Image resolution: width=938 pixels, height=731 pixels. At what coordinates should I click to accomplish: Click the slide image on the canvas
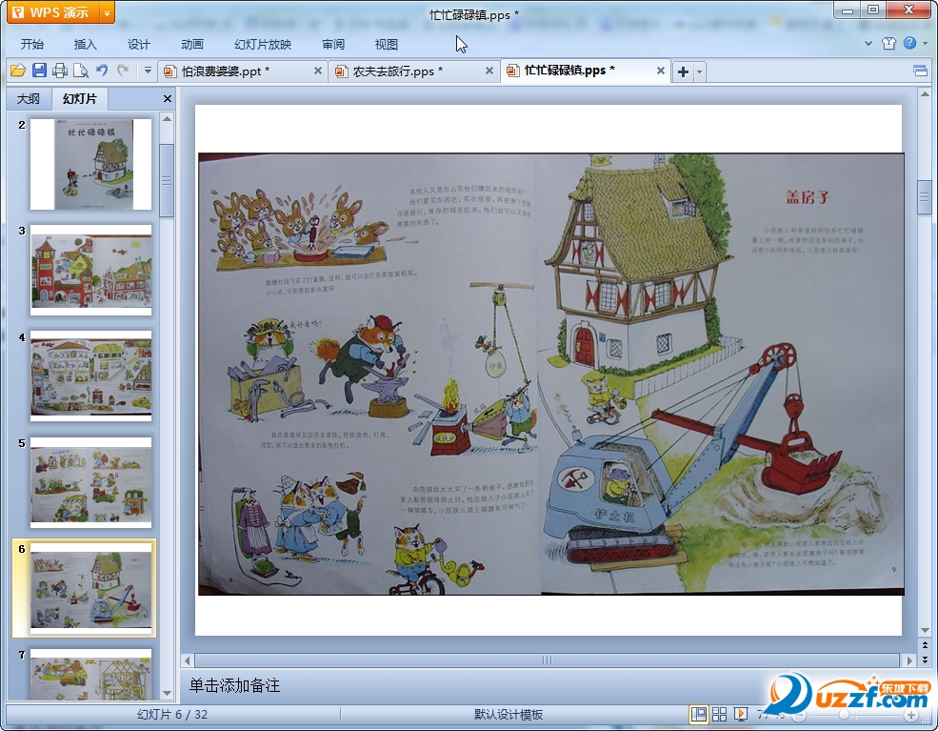[x=551, y=375]
